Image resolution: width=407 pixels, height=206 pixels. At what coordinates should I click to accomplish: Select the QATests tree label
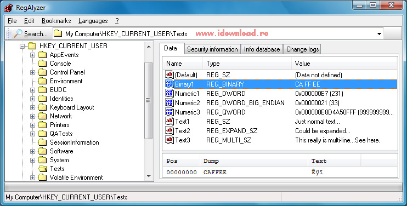61,134
